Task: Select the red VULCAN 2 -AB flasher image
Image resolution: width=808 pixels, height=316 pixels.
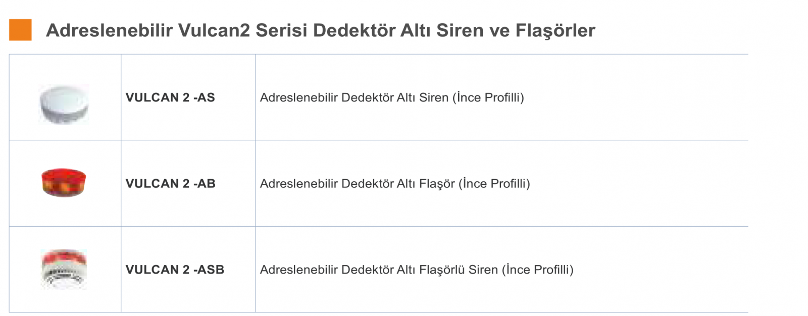Action: [64, 182]
